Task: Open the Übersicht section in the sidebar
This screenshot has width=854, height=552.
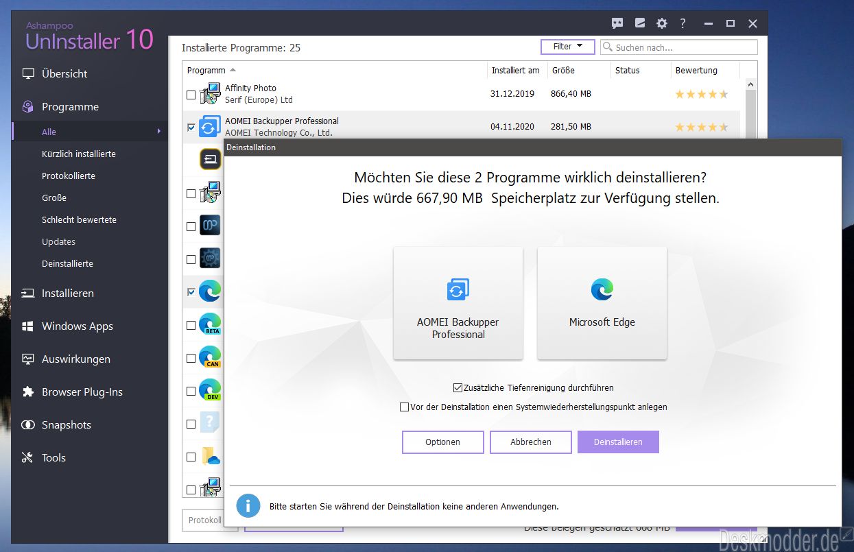Action: point(64,74)
